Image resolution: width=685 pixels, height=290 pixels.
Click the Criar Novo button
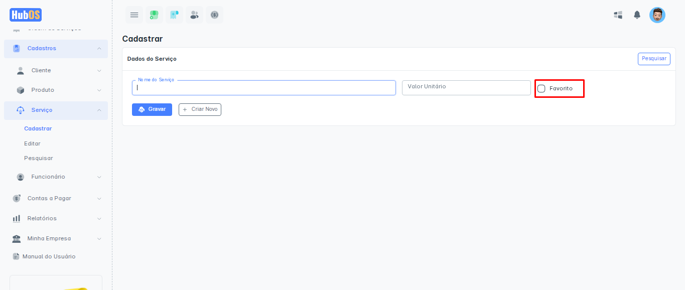[200, 109]
